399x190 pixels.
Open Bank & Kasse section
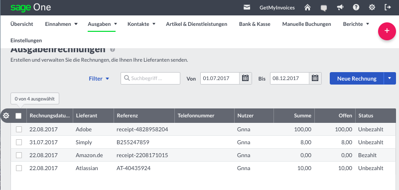click(x=255, y=24)
